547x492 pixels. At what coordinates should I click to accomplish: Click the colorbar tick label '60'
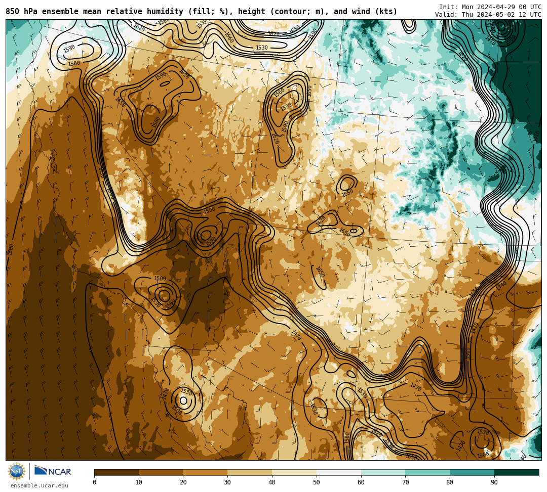[361, 482]
